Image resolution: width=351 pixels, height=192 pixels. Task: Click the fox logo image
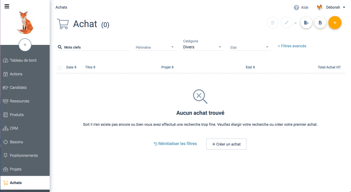pos(25,23)
